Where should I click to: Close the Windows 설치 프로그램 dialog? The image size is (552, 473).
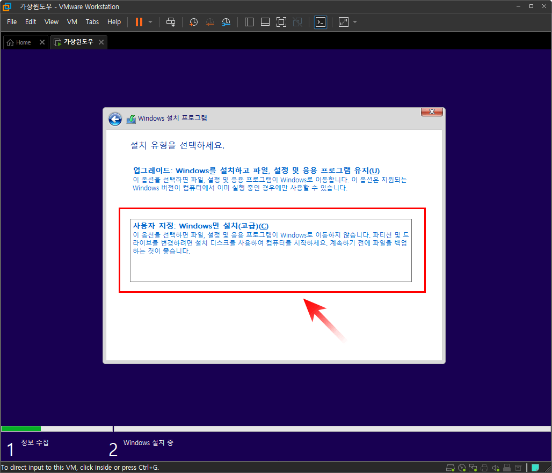pos(432,112)
